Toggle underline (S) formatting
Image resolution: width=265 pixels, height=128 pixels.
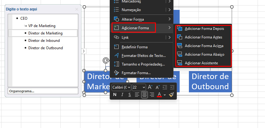click(130, 95)
